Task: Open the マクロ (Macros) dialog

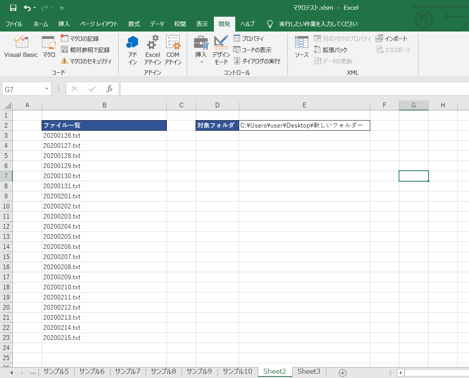Action: pos(49,47)
